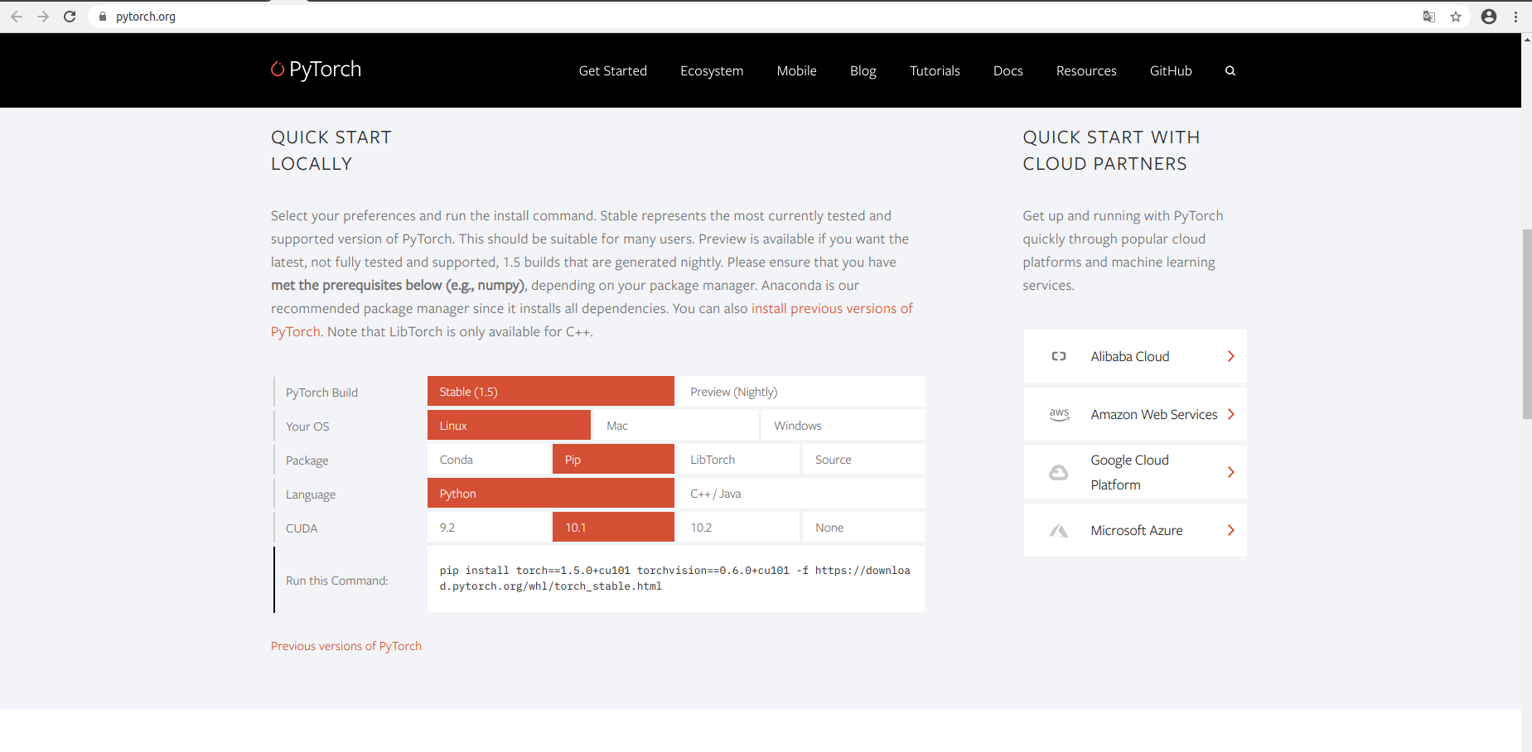Reload the page with the refresh icon
Image resolution: width=1532 pixels, height=752 pixels.
(70, 17)
